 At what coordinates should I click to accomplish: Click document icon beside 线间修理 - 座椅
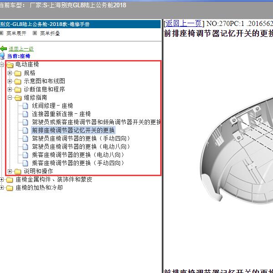[x=25, y=106]
